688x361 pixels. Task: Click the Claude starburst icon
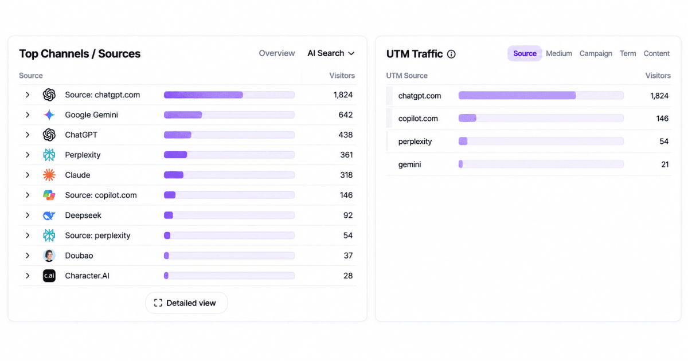pyautogui.click(x=49, y=175)
